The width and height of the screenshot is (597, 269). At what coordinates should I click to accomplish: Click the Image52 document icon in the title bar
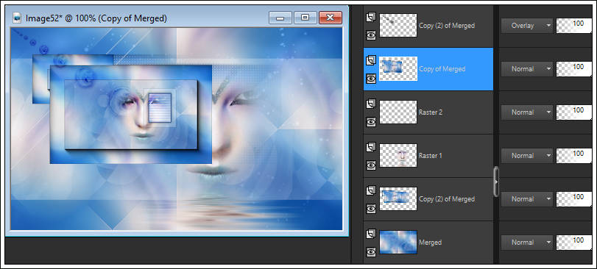coord(17,18)
